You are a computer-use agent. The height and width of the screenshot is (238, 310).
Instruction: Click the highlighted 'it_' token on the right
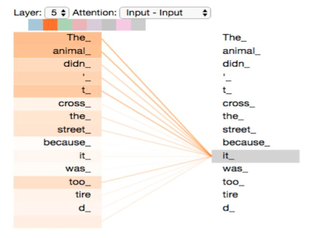[256, 156]
